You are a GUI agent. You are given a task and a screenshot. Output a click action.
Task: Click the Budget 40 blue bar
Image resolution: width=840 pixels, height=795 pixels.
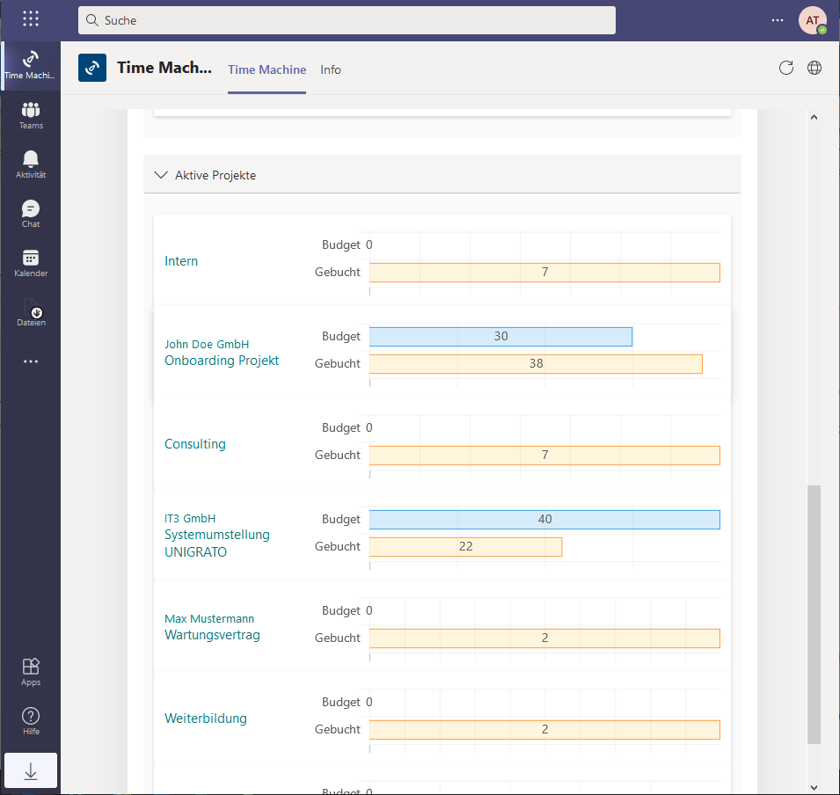544,520
